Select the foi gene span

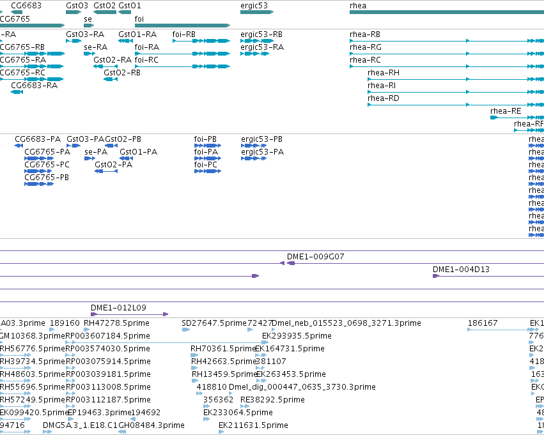(x=182, y=26)
